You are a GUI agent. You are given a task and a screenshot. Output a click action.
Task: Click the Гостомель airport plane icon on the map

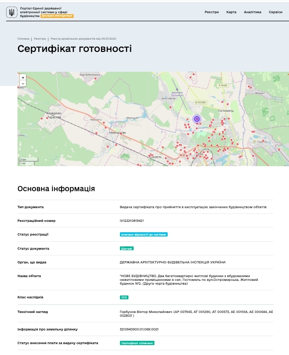(x=177, y=89)
